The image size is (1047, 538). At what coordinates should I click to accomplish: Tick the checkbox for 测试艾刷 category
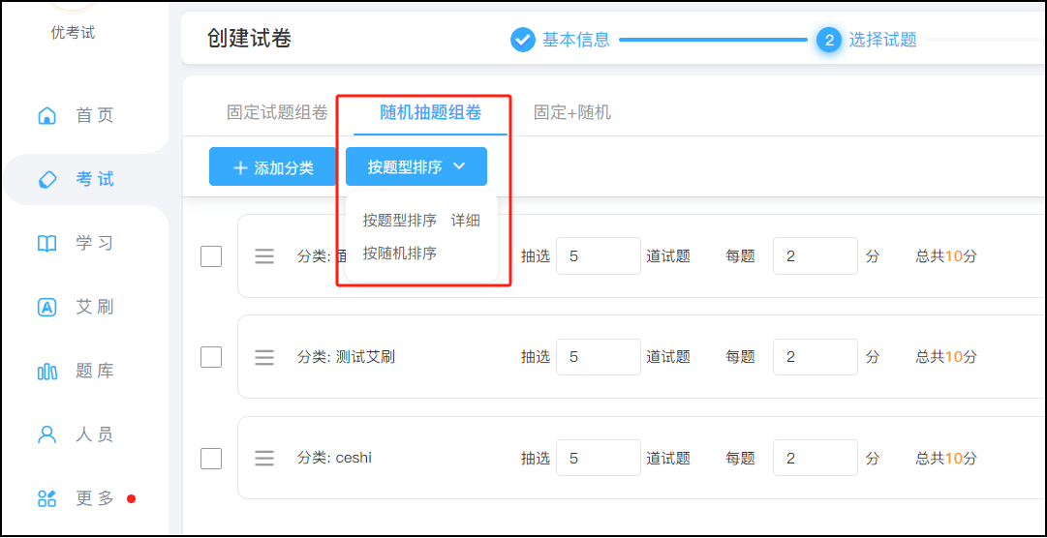coord(211,357)
